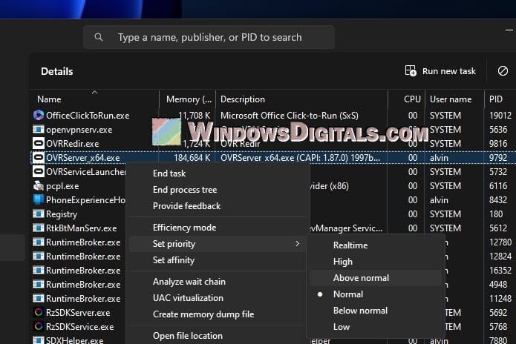Screen dimensions: 516x344
Task: Click RuntimeBroker.exe icon with PID 12780
Action: (38, 242)
